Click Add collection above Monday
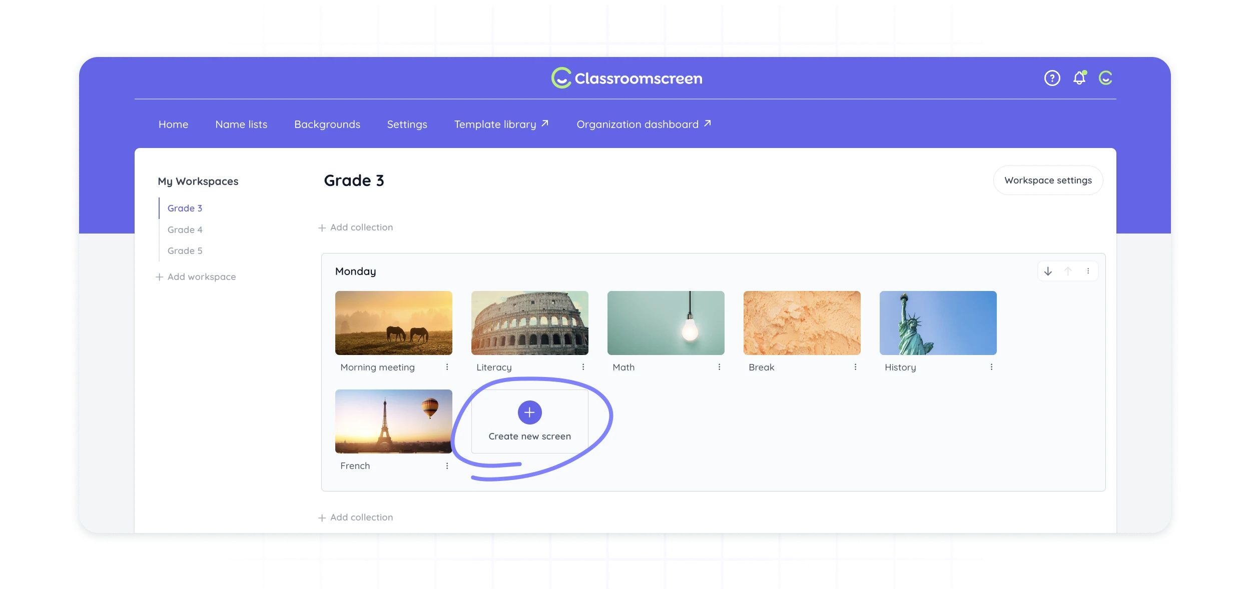Viewport: 1251px width, 589px height. click(x=356, y=227)
